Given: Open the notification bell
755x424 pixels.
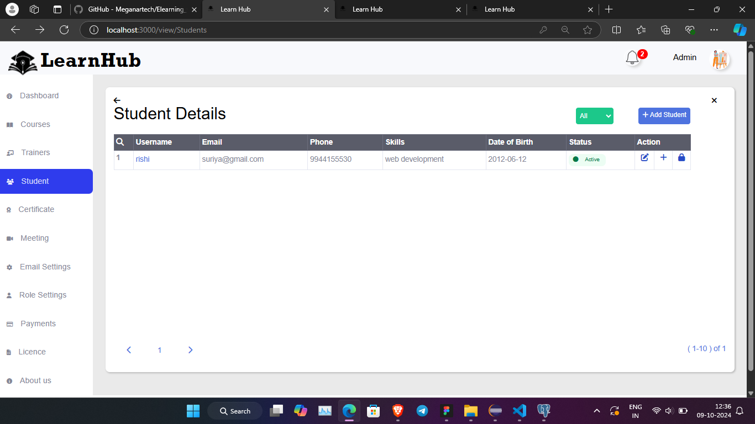Looking at the screenshot, I should coord(632,58).
